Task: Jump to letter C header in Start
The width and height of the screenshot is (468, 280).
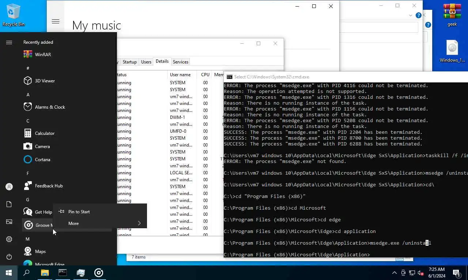Action: pos(28,121)
